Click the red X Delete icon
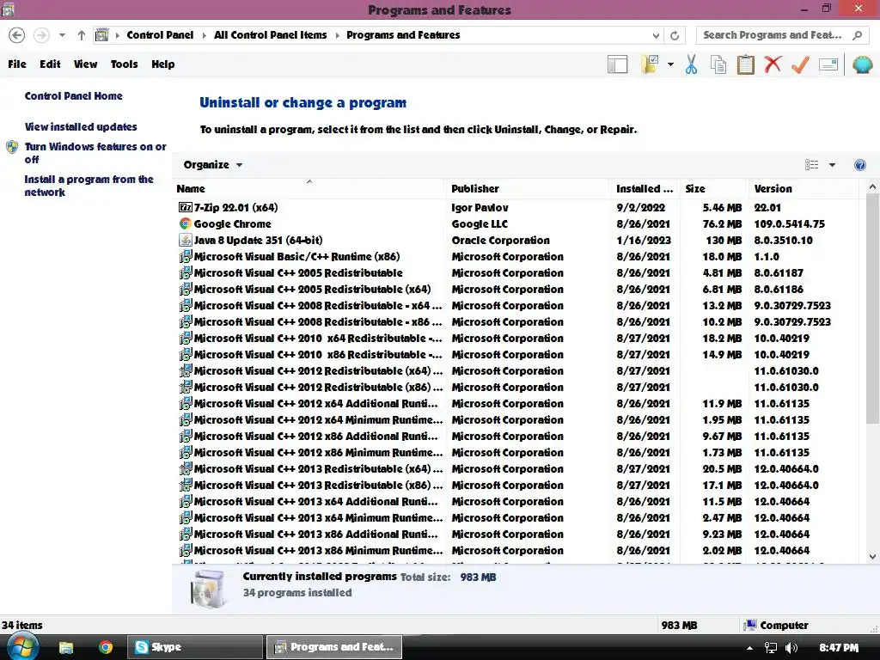This screenshot has height=660, width=880. click(773, 64)
